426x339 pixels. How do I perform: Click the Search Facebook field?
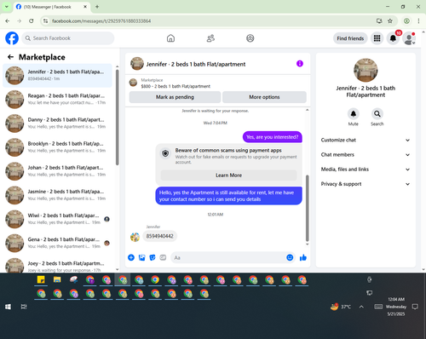point(68,38)
